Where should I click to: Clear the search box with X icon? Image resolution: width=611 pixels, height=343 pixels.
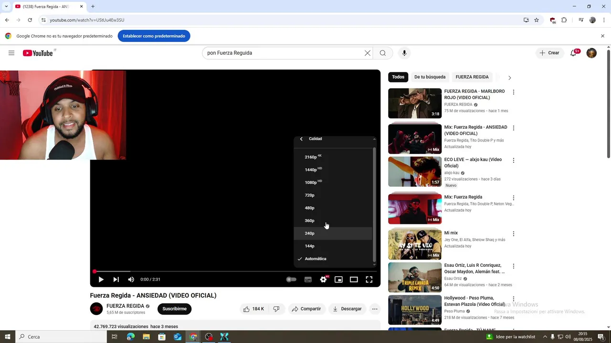click(x=368, y=53)
